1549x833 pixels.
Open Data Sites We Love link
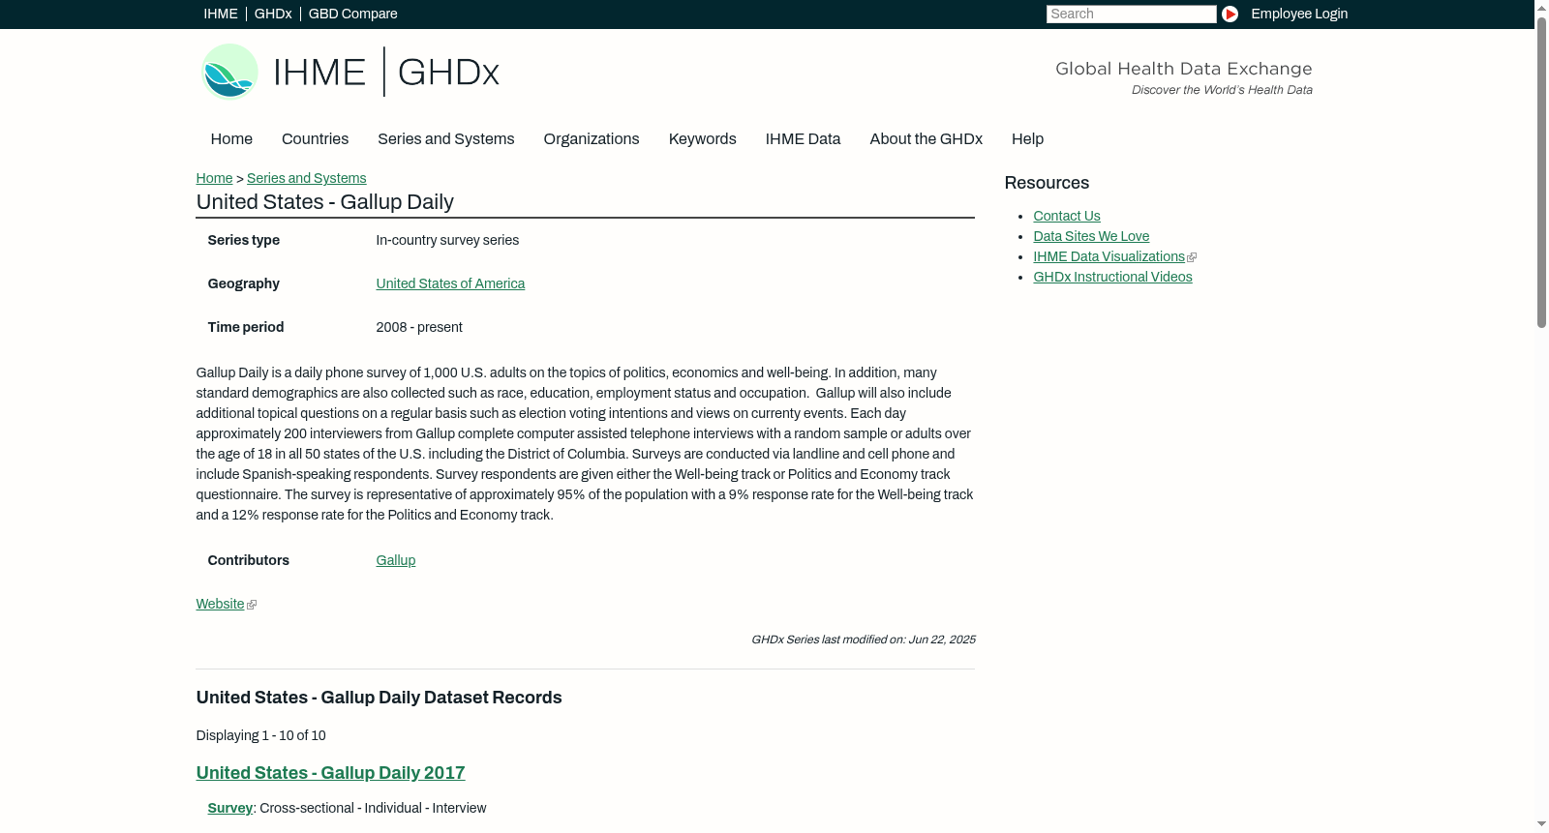coord(1091,236)
